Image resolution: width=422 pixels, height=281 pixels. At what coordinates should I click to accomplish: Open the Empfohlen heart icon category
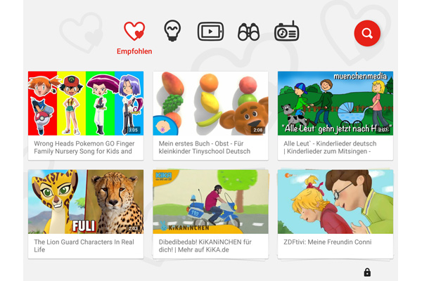[x=134, y=31]
